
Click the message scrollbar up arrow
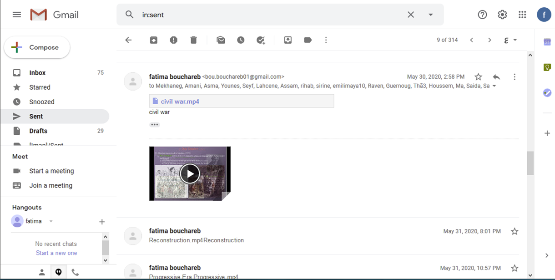click(530, 55)
